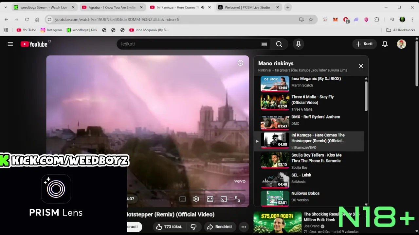Play Three 6 Mafia - Stay Fly
Viewport: 419px width, 235px height.
click(x=309, y=102)
